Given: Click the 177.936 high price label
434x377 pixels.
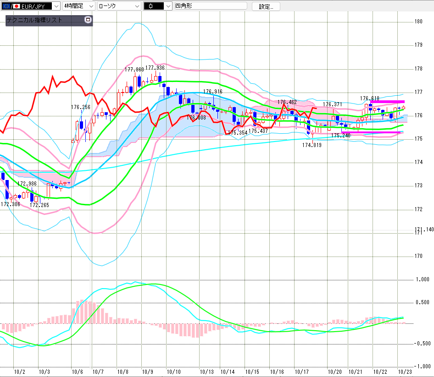Looking at the screenshot, I should click(x=155, y=68).
